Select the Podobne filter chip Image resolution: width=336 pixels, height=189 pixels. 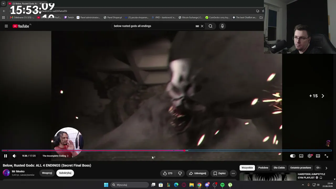coord(263,168)
